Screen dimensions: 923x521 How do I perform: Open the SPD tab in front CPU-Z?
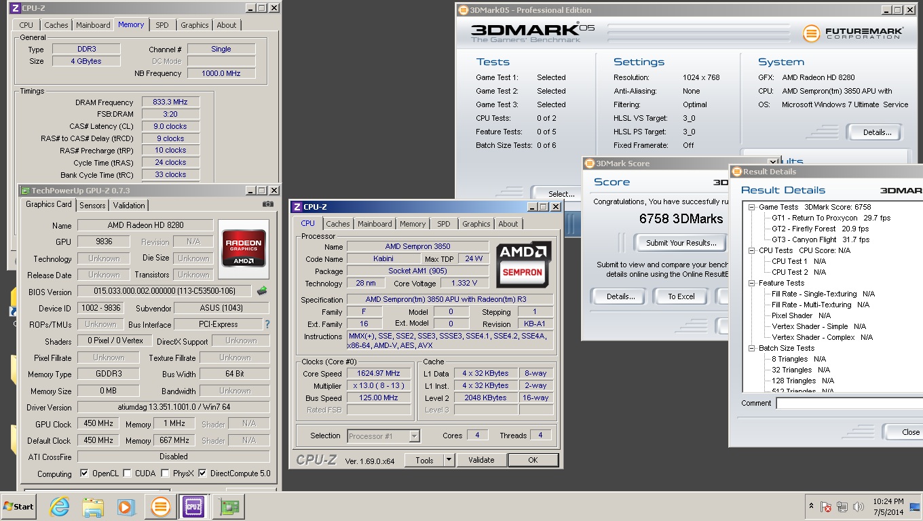(443, 224)
